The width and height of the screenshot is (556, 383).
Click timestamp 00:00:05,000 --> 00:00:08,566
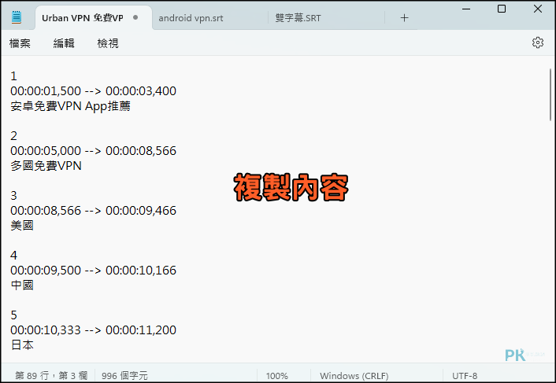pos(93,151)
